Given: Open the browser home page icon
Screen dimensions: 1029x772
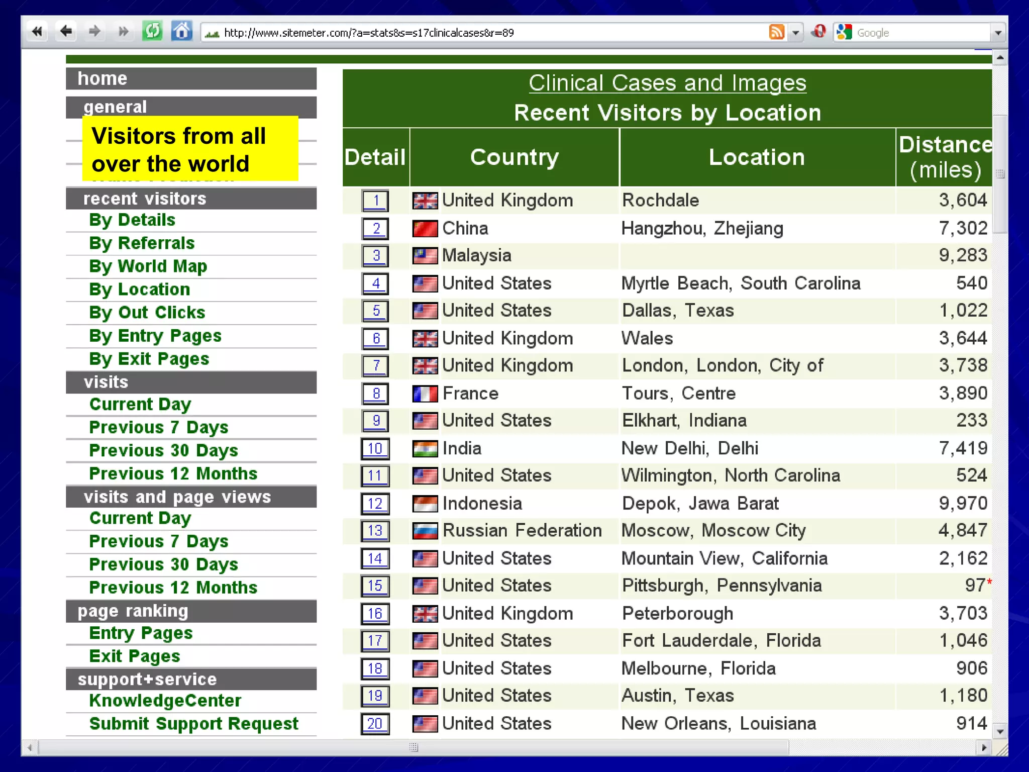Looking at the screenshot, I should click(181, 32).
